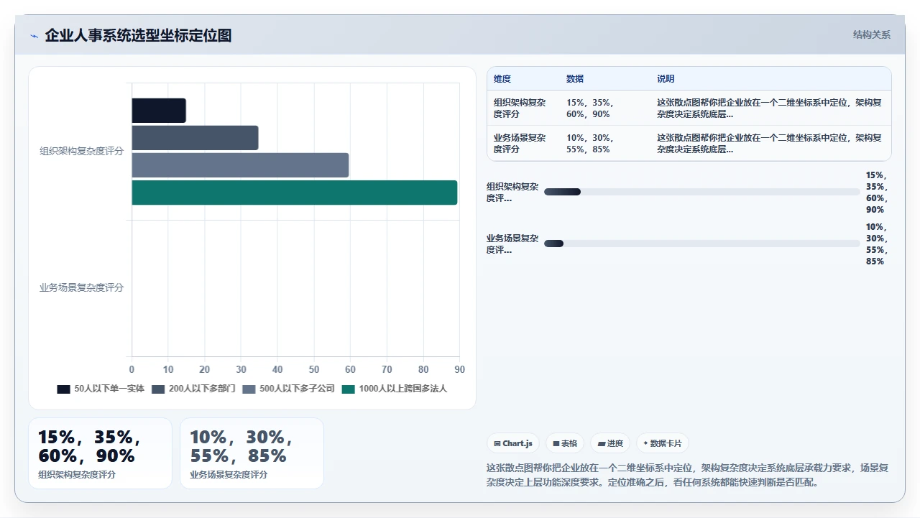
Task: Click the teal legend color swatch
Action: pos(349,389)
